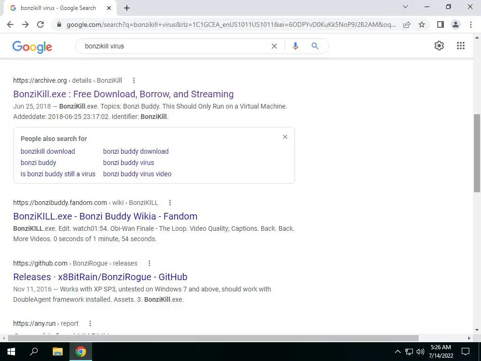
Task: Open more options for the fandom.com result
Action: coord(170,203)
